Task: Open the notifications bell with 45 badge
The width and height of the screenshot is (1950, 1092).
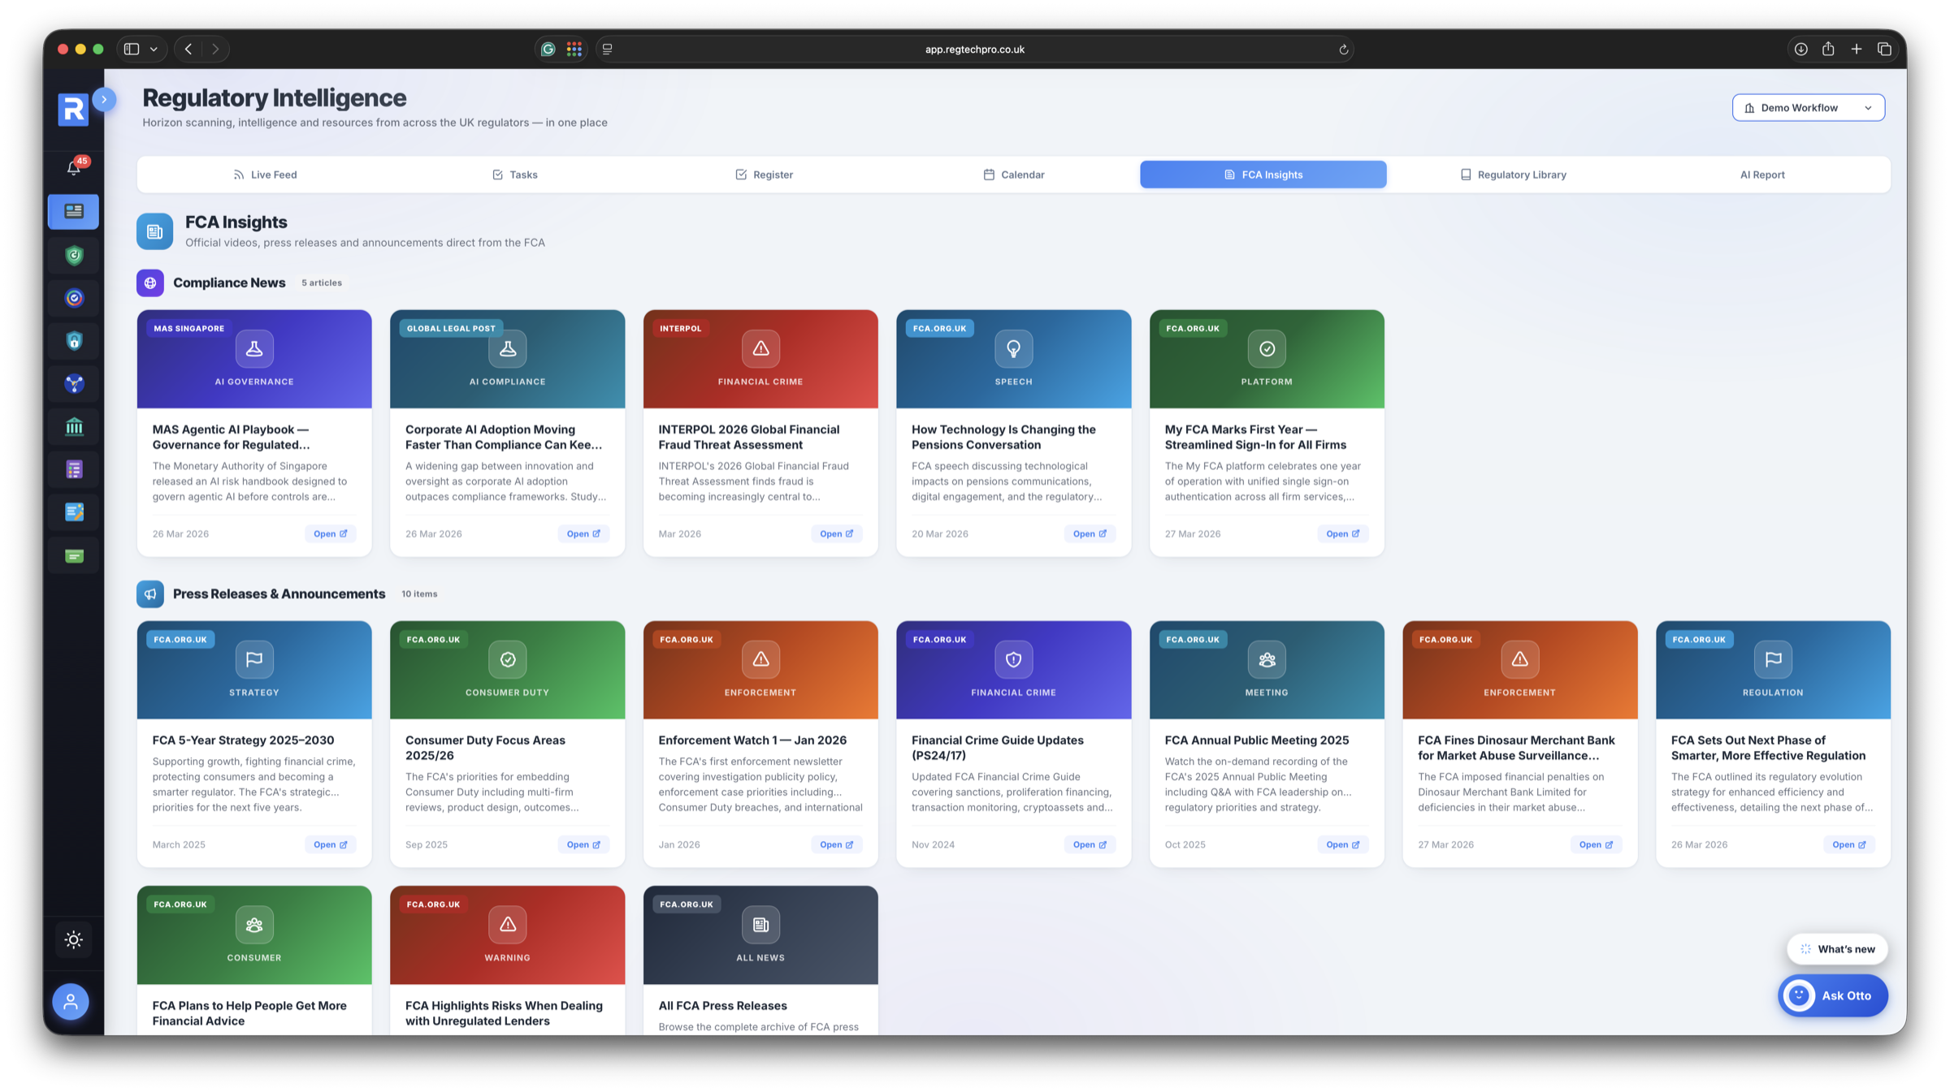Action: click(x=74, y=167)
